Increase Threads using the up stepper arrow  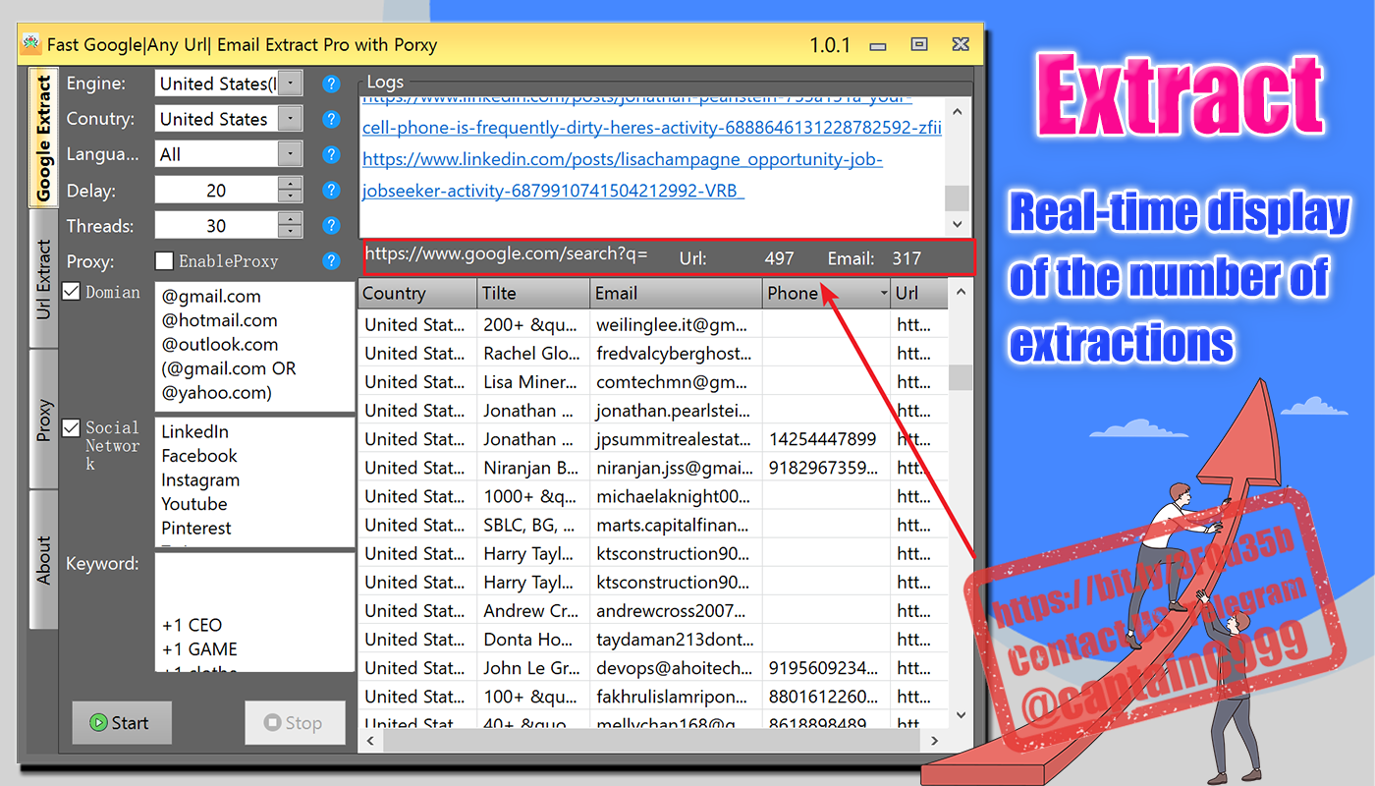tap(288, 218)
